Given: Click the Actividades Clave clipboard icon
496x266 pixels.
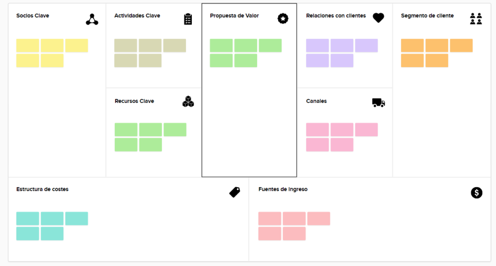Looking at the screenshot, I should click(188, 19).
